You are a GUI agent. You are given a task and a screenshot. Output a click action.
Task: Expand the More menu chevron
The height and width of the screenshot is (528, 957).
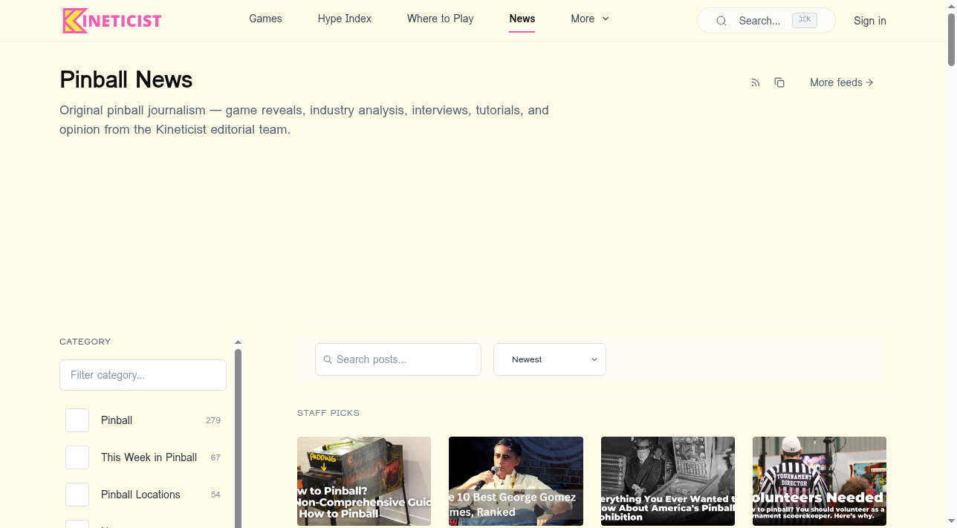tap(606, 19)
